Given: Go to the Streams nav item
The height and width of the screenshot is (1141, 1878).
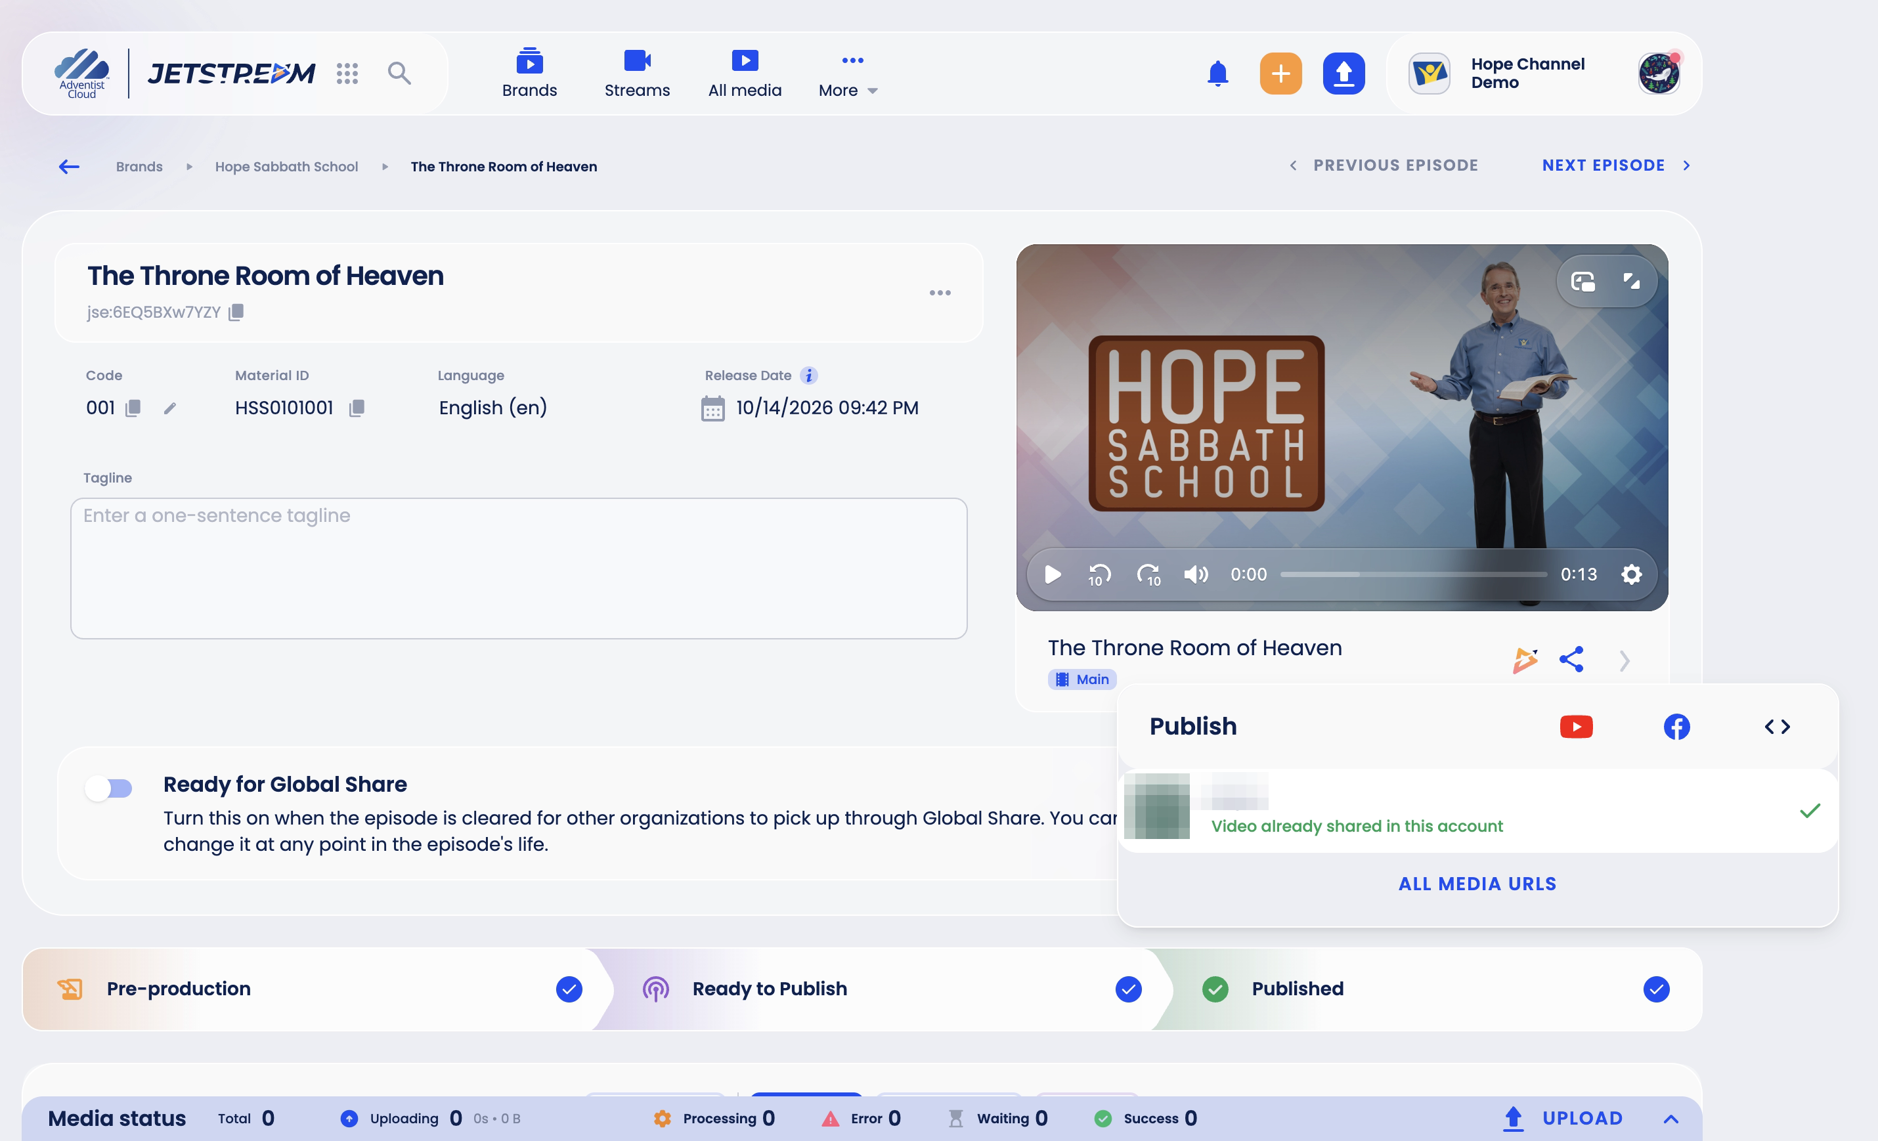Looking at the screenshot, I should [637, 73].
